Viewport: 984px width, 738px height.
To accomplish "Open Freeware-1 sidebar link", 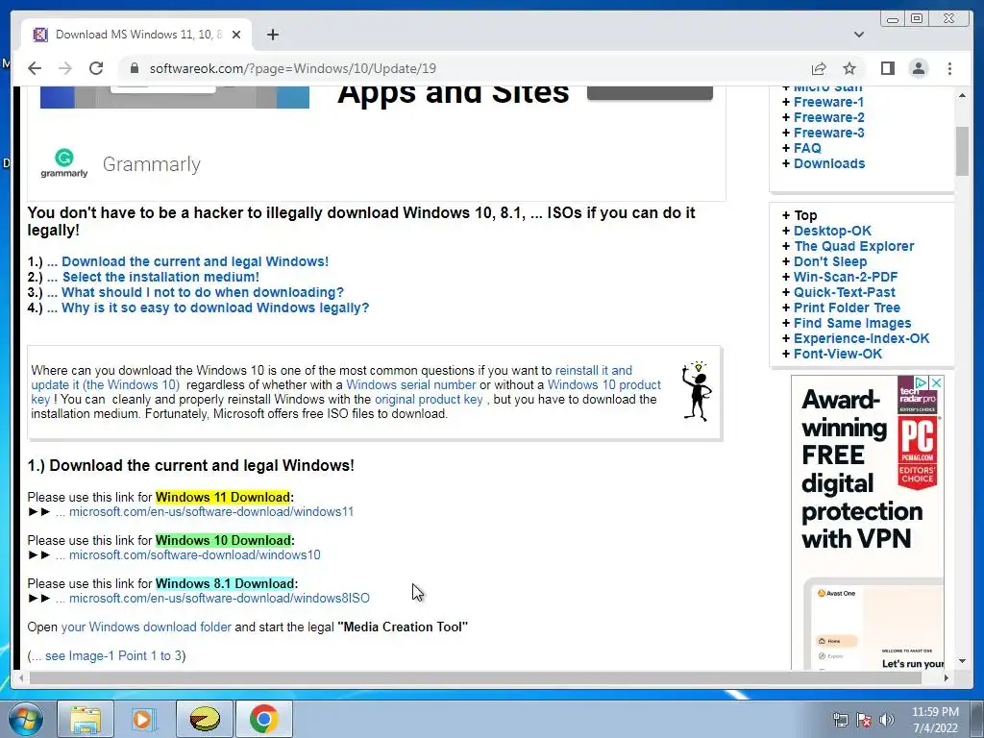I will pos(828,102).
